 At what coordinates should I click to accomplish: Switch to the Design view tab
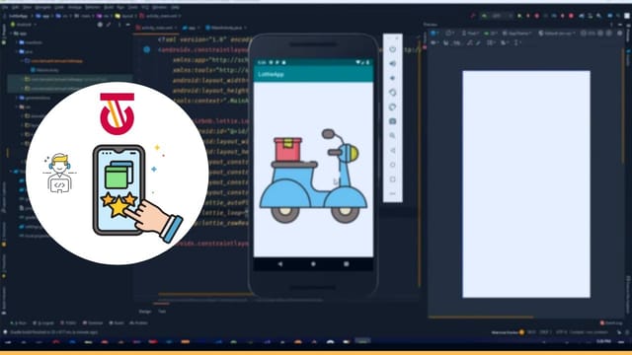click(145, 312)
